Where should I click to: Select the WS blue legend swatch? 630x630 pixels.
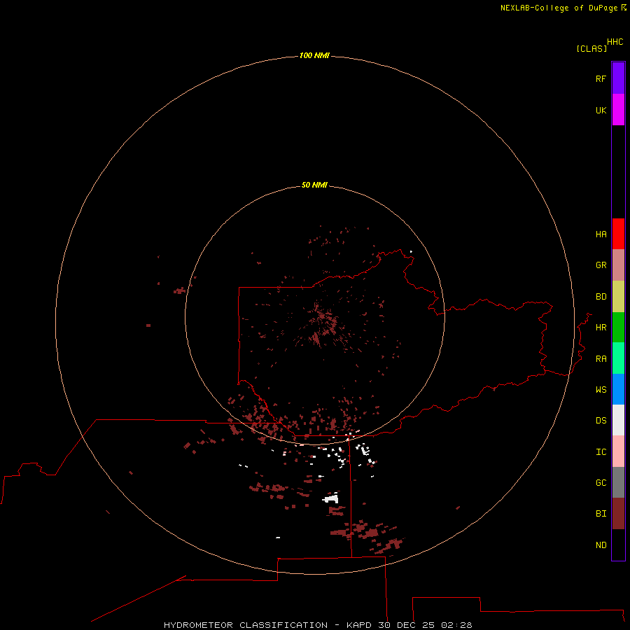(618, 389)
